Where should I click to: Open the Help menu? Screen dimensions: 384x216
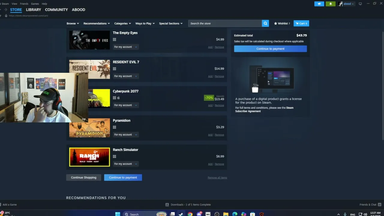click(44, 4)
